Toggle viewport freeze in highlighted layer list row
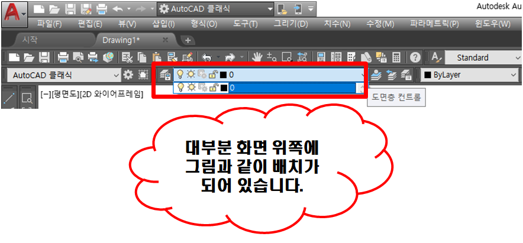523x243 pixels. pos(202,88)
